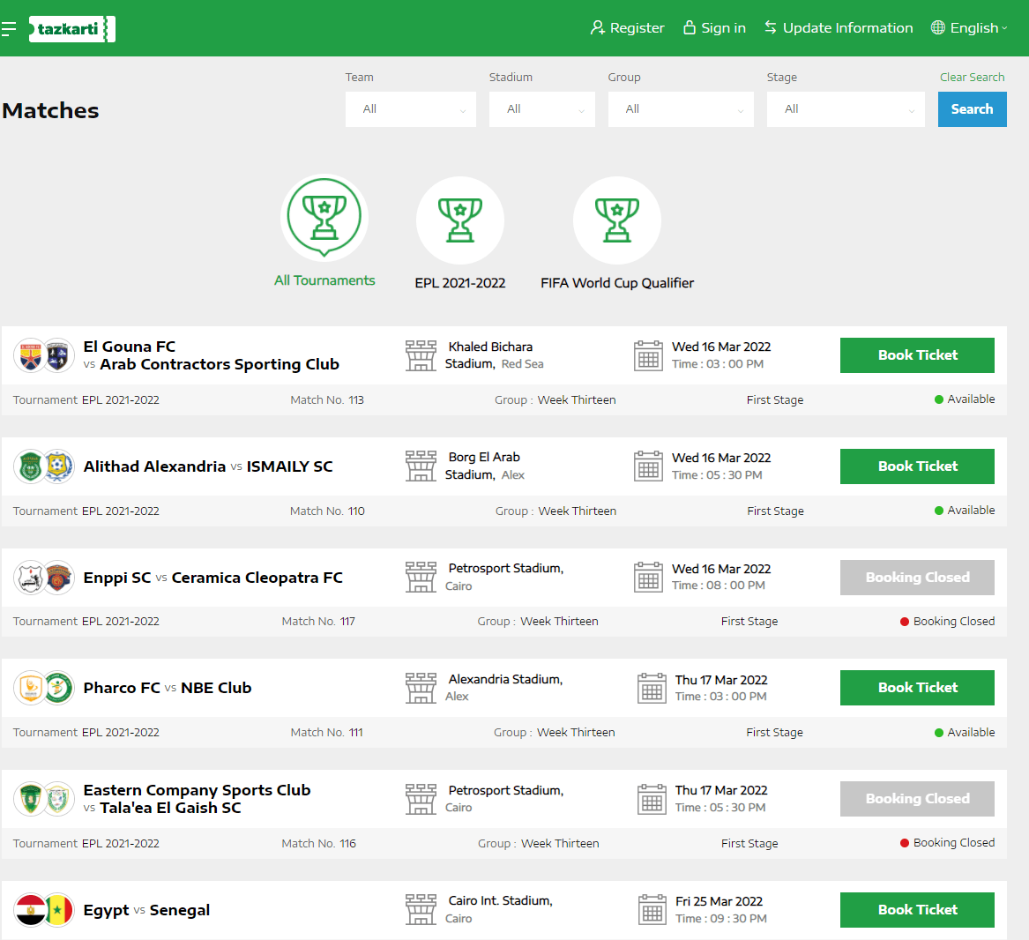
Task: Click the Clear Search link
Action: (x=972, y=77)
